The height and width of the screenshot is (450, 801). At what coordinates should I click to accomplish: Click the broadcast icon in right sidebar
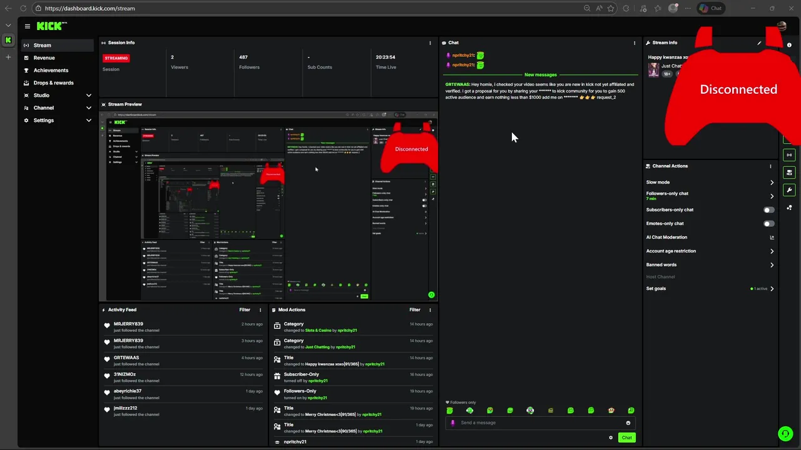[789, 154]
